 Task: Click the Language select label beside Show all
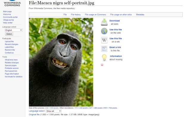tap(37, 111)
